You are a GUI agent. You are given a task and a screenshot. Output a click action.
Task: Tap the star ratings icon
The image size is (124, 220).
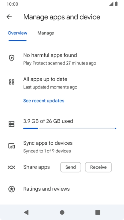click(x=11, y=189)
